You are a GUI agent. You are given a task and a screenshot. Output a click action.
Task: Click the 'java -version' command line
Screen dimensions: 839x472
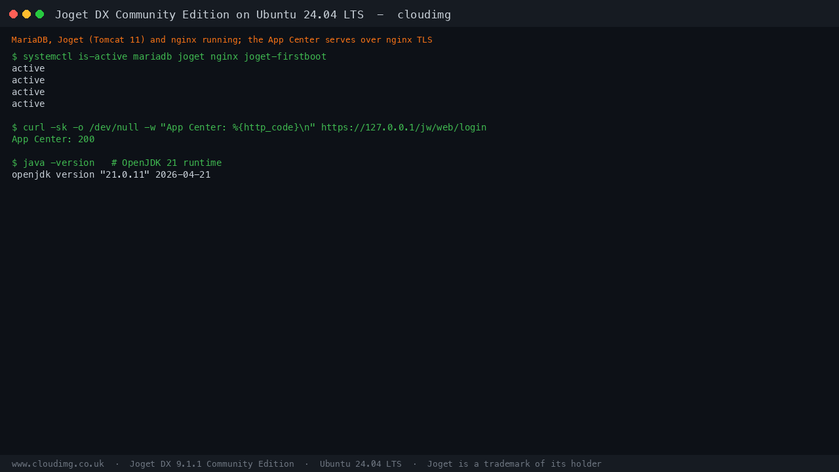coord(117,163)
